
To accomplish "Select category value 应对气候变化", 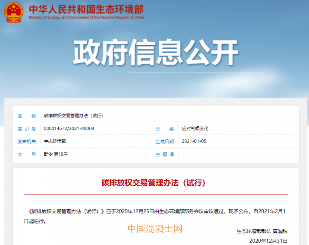I will click(x=195, y=129).
